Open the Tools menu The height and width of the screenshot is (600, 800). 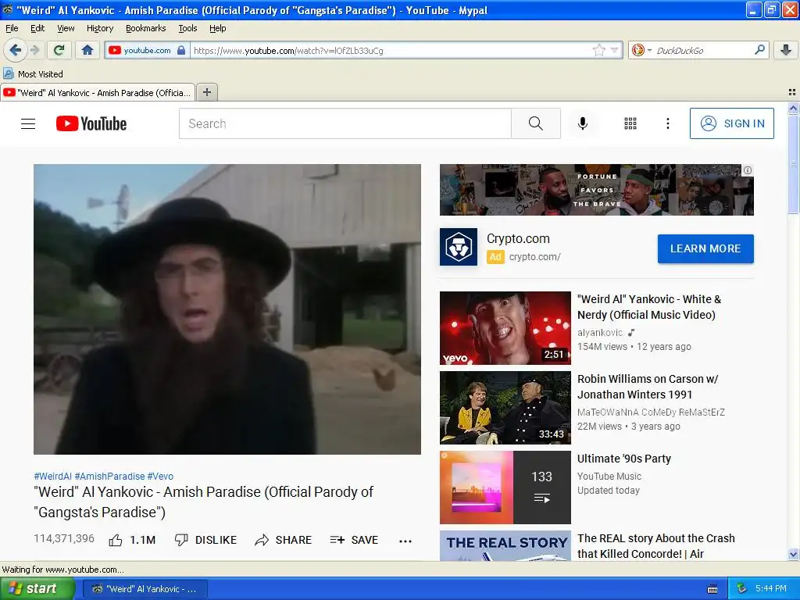187,28
